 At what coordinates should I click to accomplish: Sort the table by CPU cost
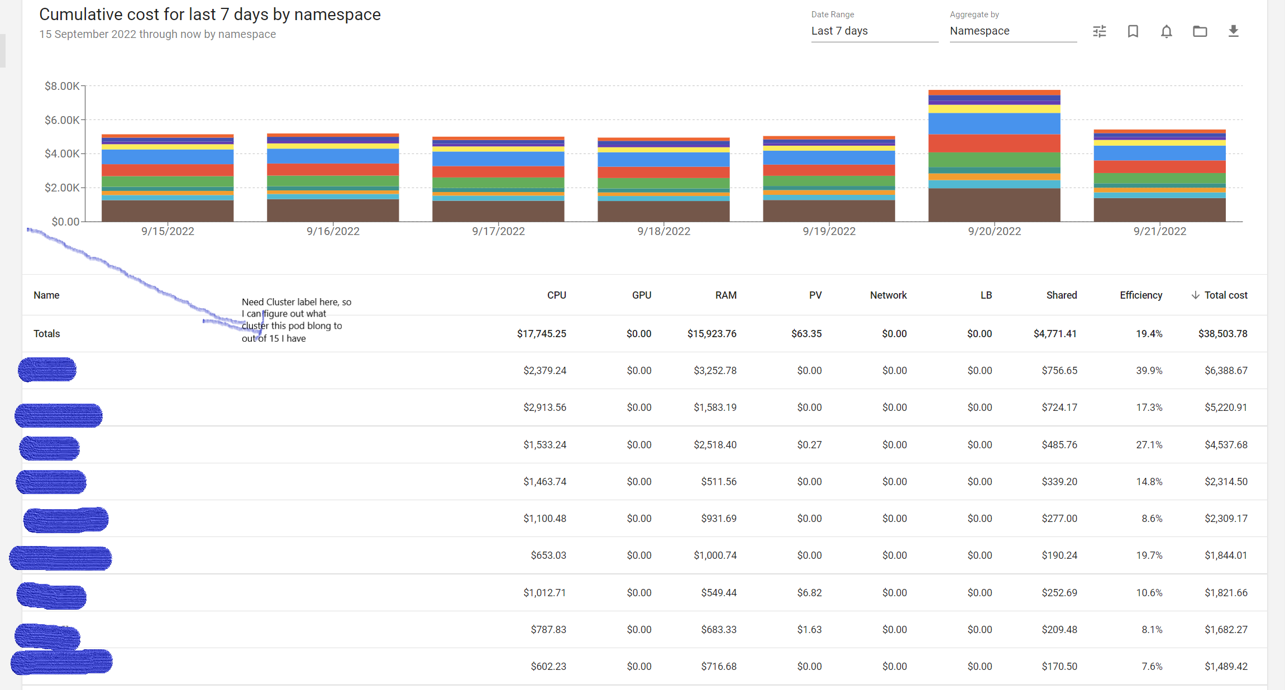point(556,295)
